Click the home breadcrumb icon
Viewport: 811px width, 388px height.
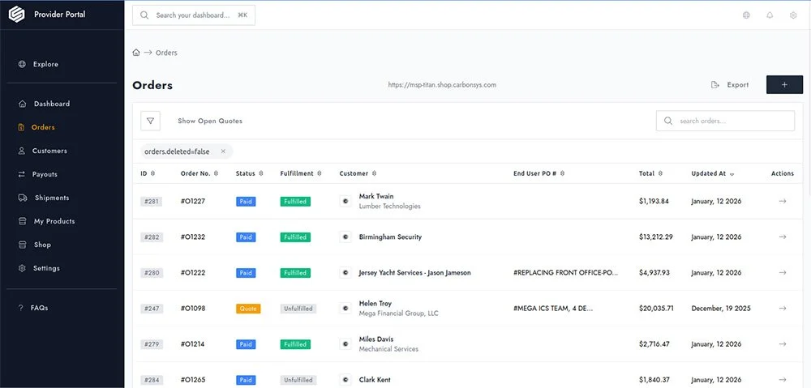tap(136, 52)
